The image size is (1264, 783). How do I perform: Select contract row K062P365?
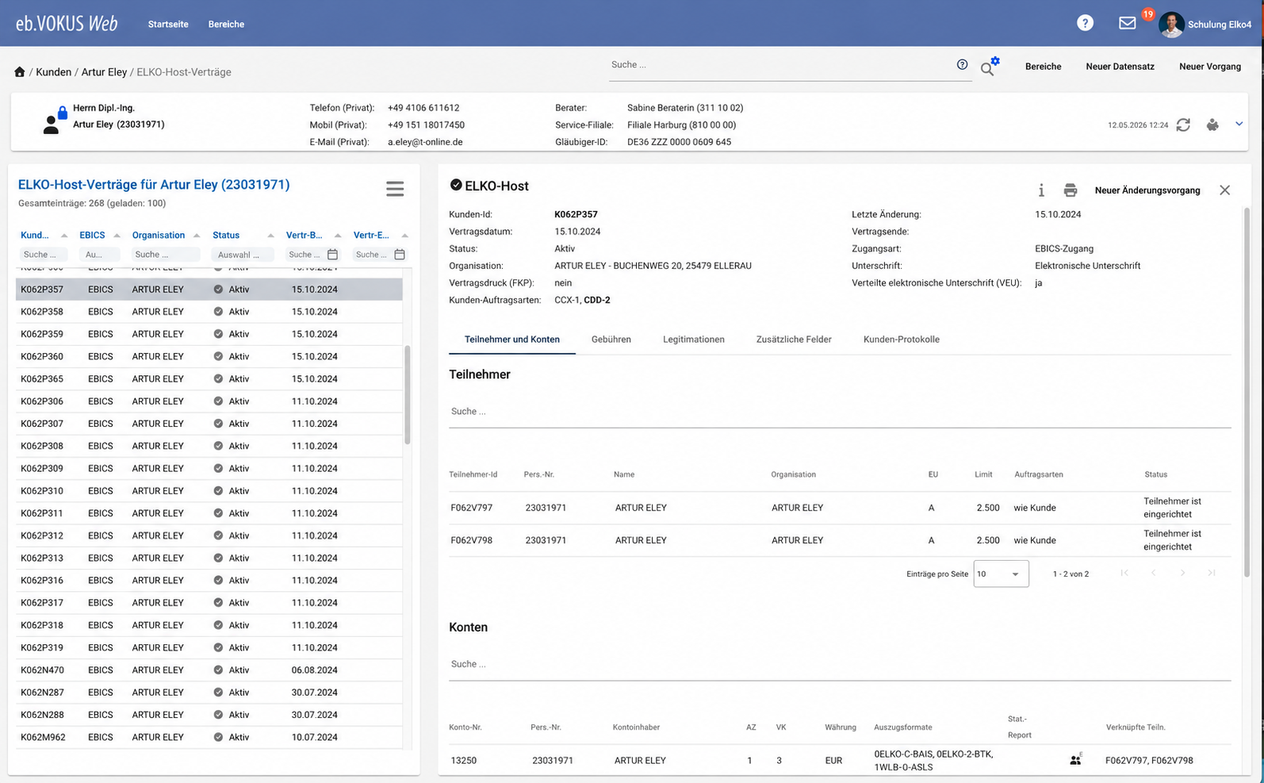209,379
